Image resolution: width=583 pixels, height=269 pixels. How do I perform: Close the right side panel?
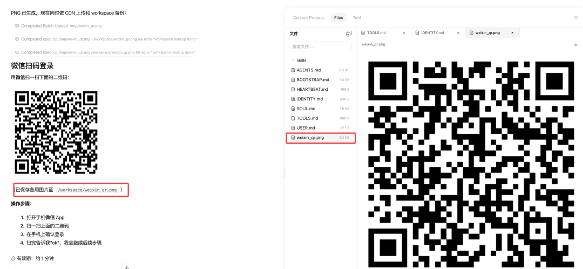click(575, 18)
